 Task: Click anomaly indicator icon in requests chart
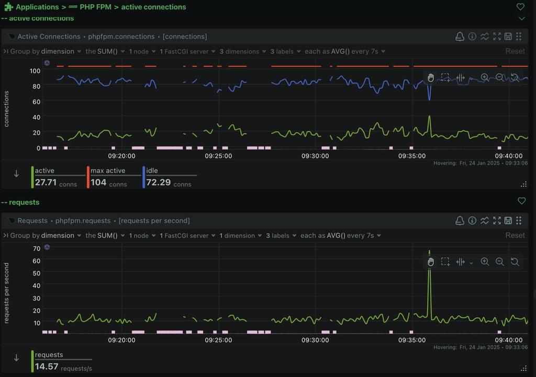coord(47,247)
